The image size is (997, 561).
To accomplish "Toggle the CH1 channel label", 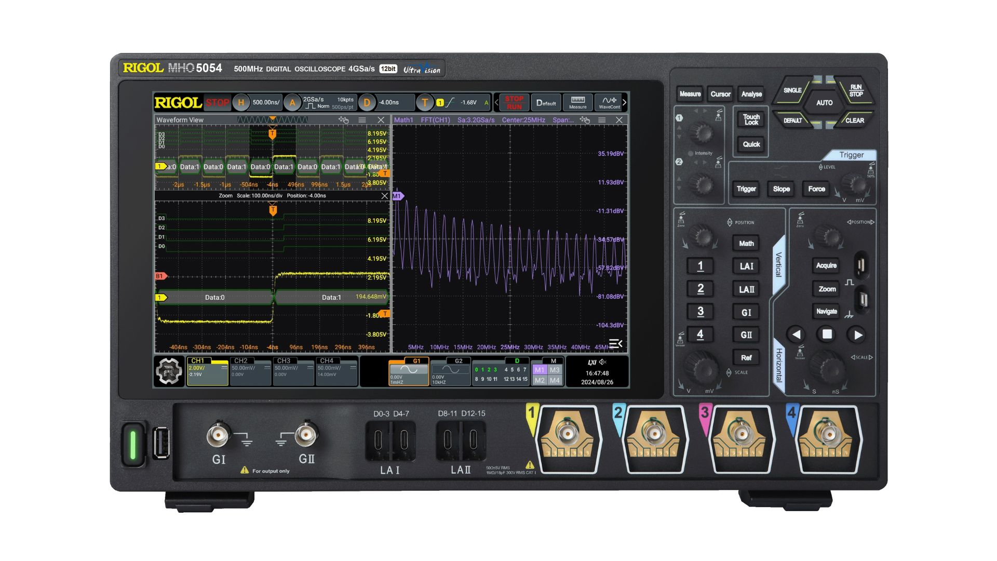I will (x=198, y=360).
